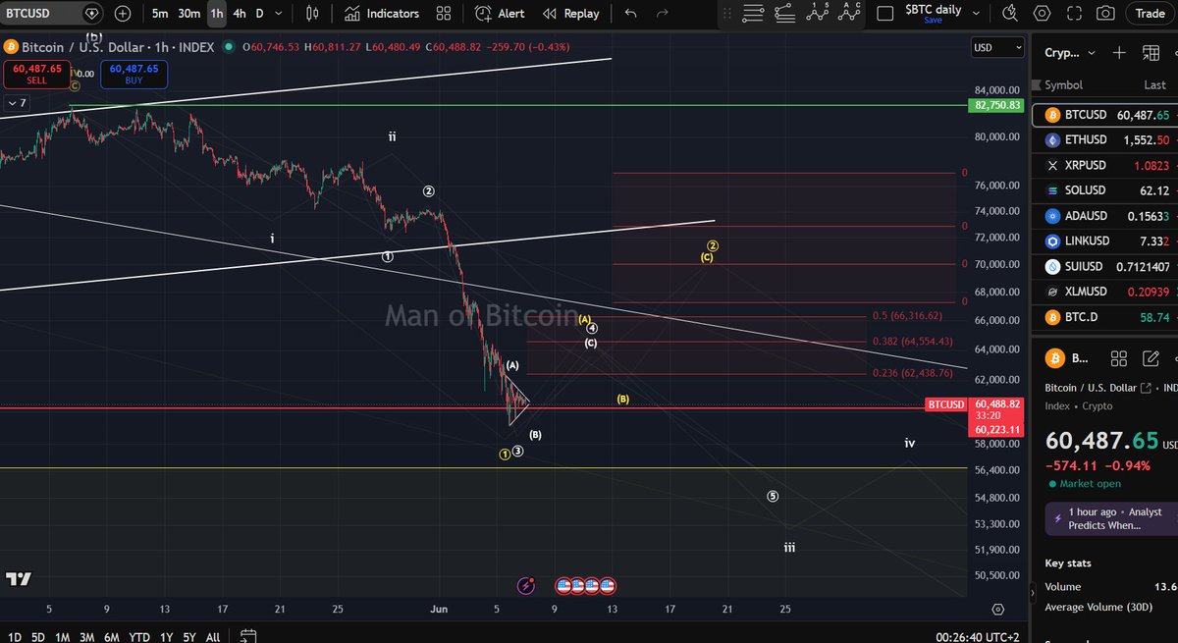Image resolution: width=1178 pixels, height=643 pixels.
Task: Open the lightning news event marker on timeline
Action: click(x=527, y=585)
